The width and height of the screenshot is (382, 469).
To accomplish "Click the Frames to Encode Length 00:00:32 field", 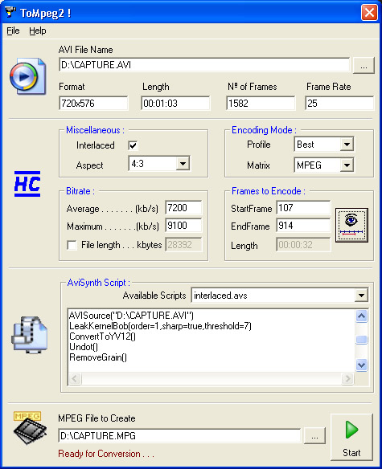I will [303, 245].
